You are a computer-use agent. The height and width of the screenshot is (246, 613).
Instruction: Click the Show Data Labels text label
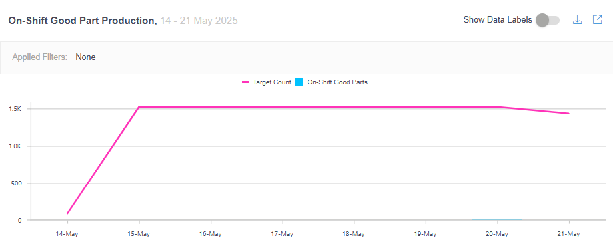click(498, 20)
